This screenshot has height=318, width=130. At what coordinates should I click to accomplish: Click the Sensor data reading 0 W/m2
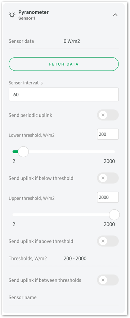coord(72,41)
